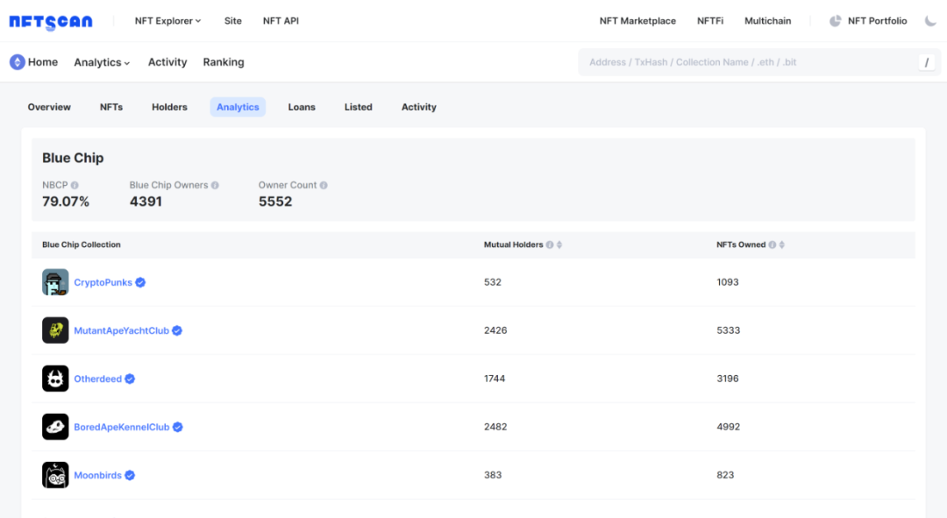
Task: Switch to the Listed tab
Action: point(358,107)
